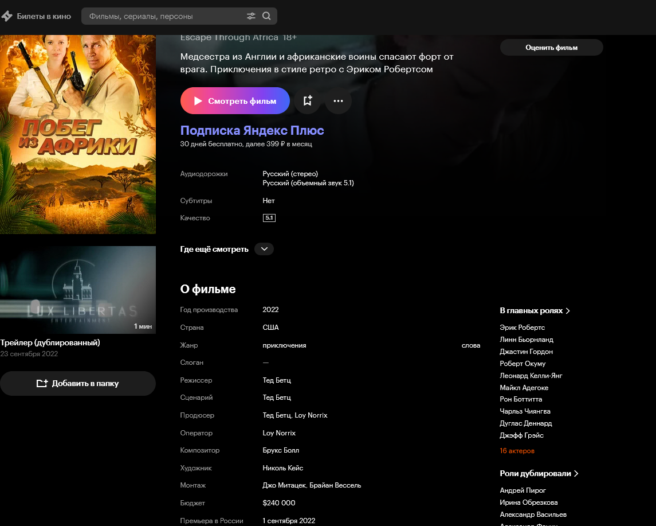Show all 16 актеров

click(x=517, y=451)
